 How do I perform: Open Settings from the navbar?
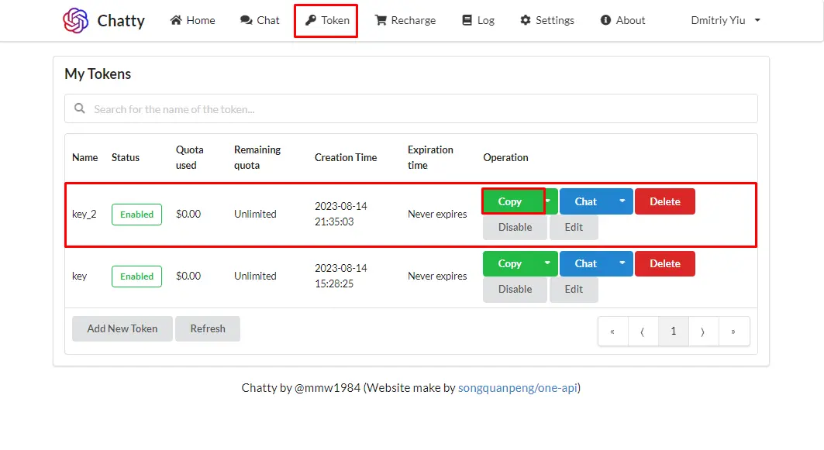547,20
